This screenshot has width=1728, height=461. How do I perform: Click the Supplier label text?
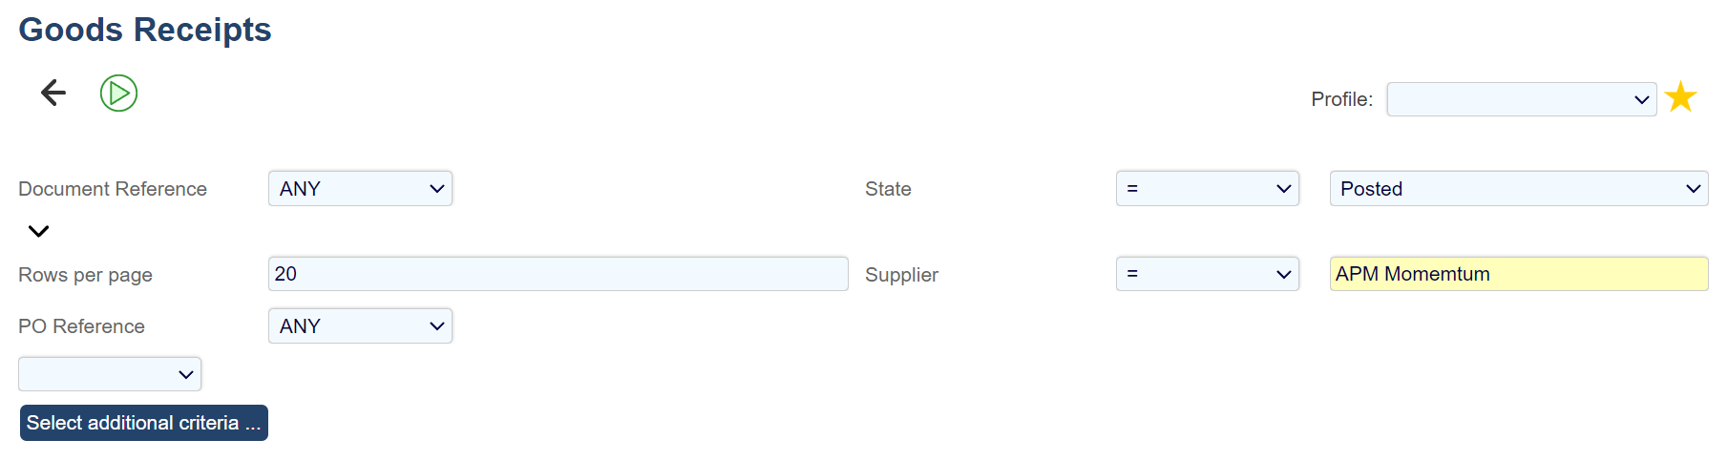pyautogui.click(x=901, y=275)
